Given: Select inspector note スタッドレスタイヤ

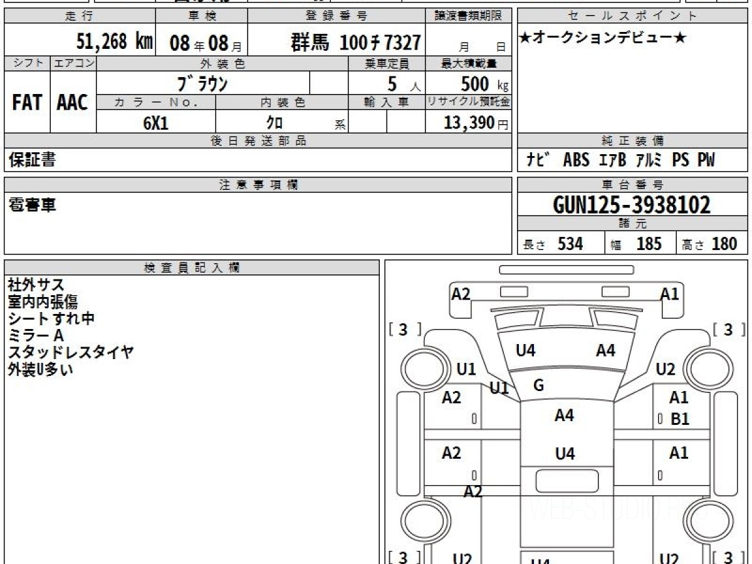Looking at the screenshot, I should click(71, 352).
